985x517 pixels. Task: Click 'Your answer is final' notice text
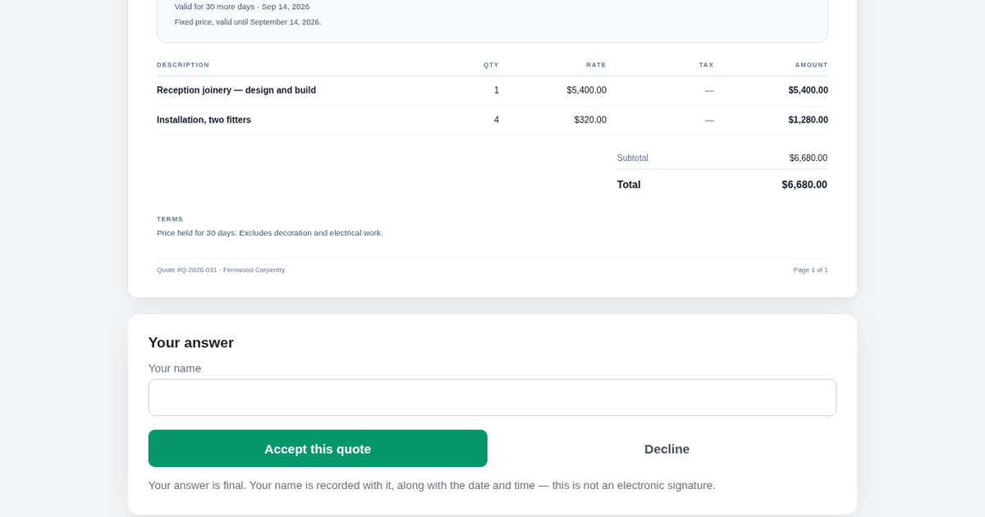[432, 485]
